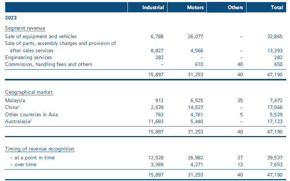Viewport: 290px width, 181px height.
Task: Click the 32,865 total value
Action: tap(275, 37)
